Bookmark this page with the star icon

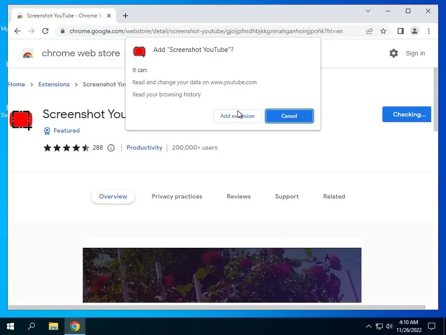[383, 31]
